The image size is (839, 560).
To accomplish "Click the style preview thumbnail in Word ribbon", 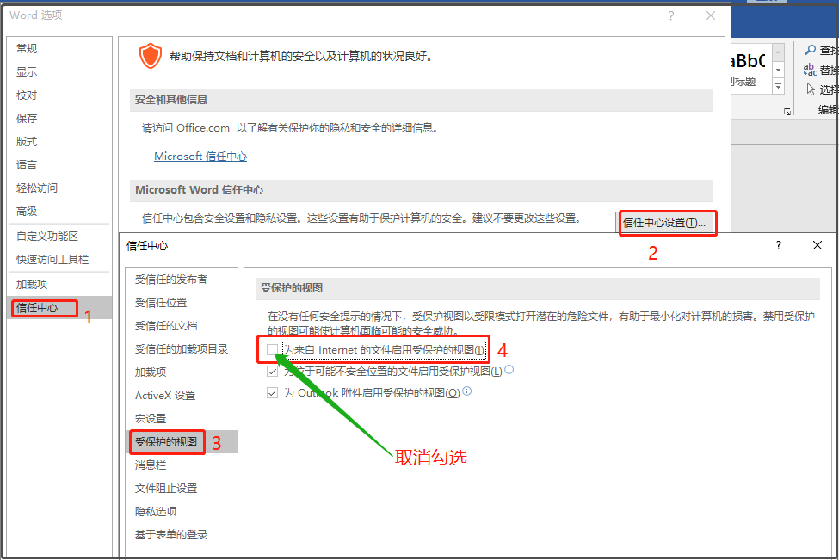I will (751, 69).
